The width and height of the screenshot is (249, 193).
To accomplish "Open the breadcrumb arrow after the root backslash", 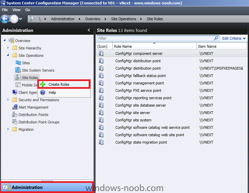I will pyautogui.click(x=45, y=19).
